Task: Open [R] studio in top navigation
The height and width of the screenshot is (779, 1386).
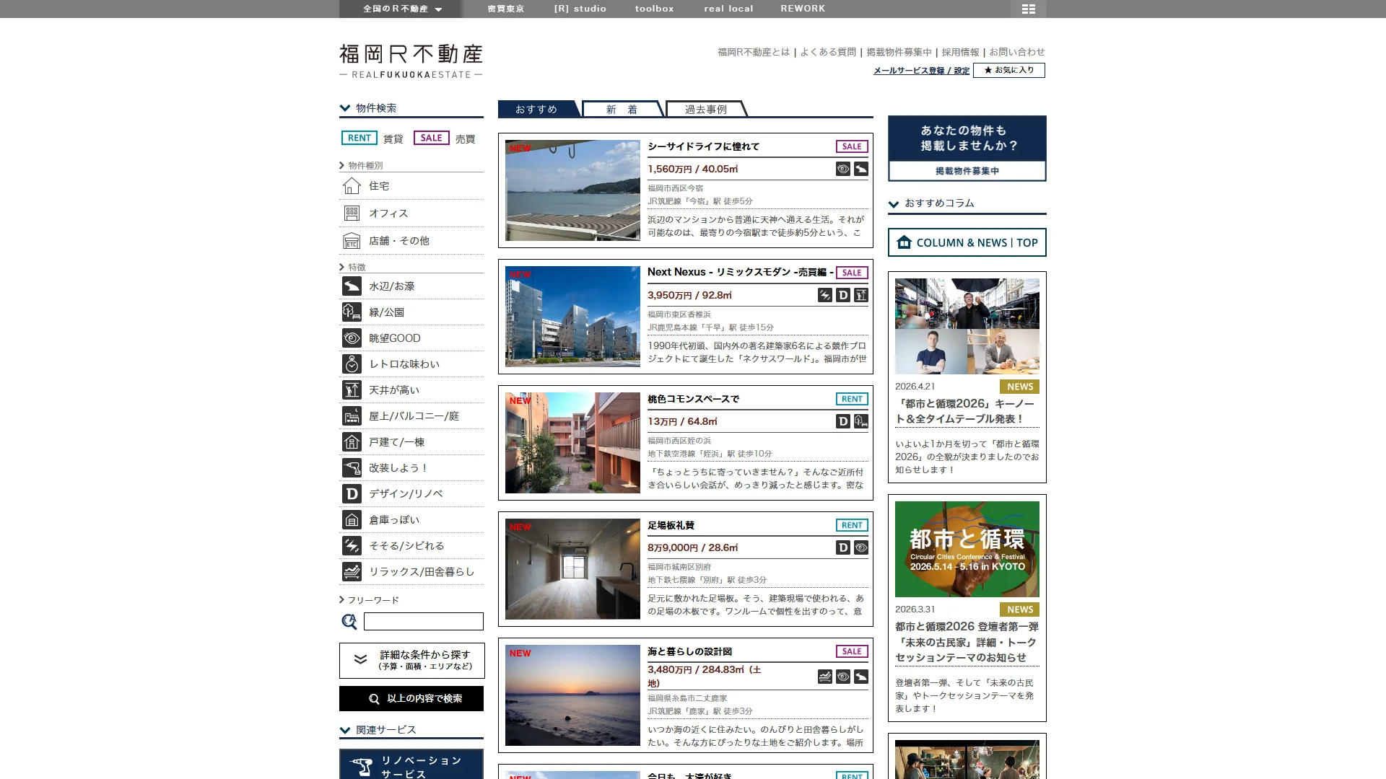Action: (580, 9)
